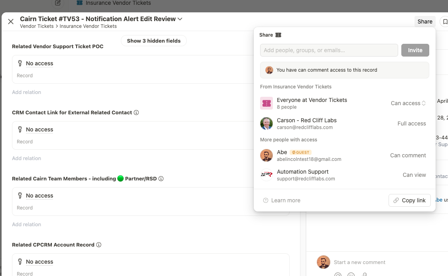Open the ticket title dropdown chevron
The height and width of the screenshot is (276, 448).
[180, 19]
